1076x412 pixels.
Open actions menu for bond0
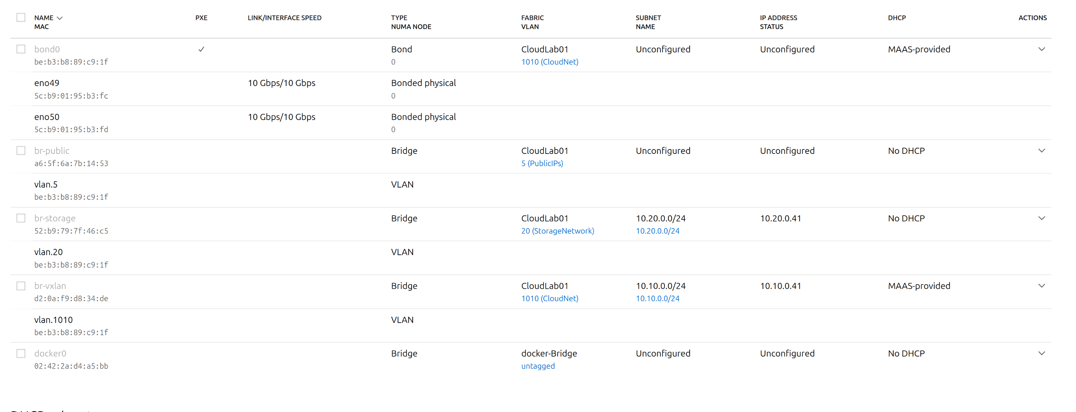click(x=1041, y=49)
